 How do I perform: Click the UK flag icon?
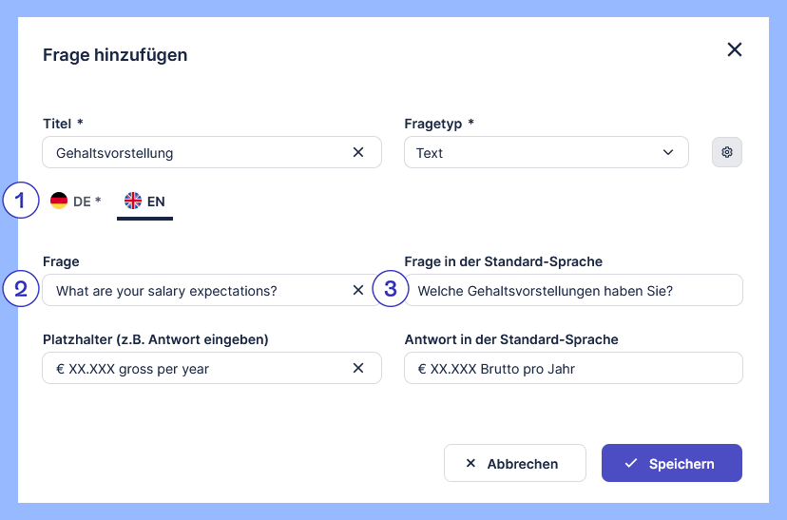pyautogui.click(x=133, y=201)
